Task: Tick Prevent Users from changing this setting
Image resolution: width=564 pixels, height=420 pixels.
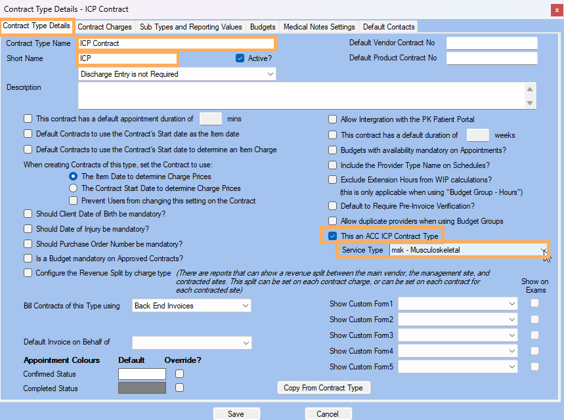Action: pyautogui.click(x=73, y=200)
